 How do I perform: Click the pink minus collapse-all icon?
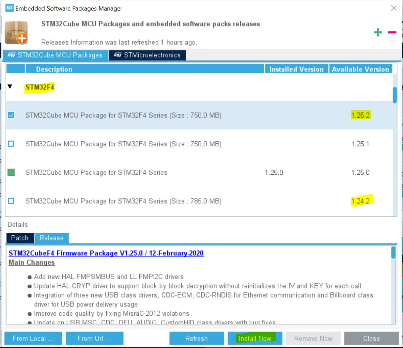click(x=392, y=32)
